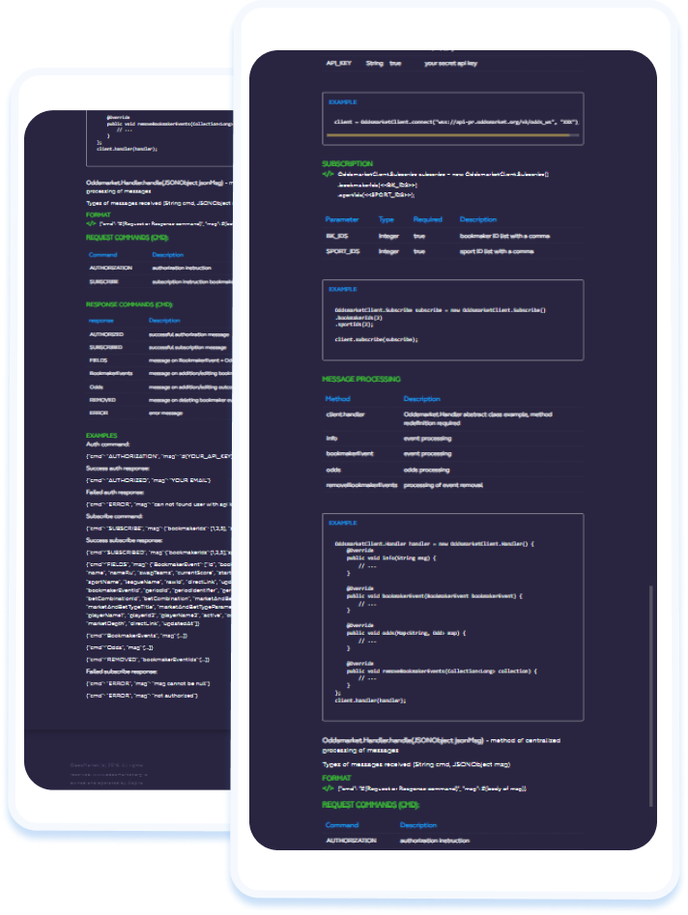Click the 'Subscribe command:' label
Screen dimensions: 688x915
pyautogui.click(x=114, y=516)
